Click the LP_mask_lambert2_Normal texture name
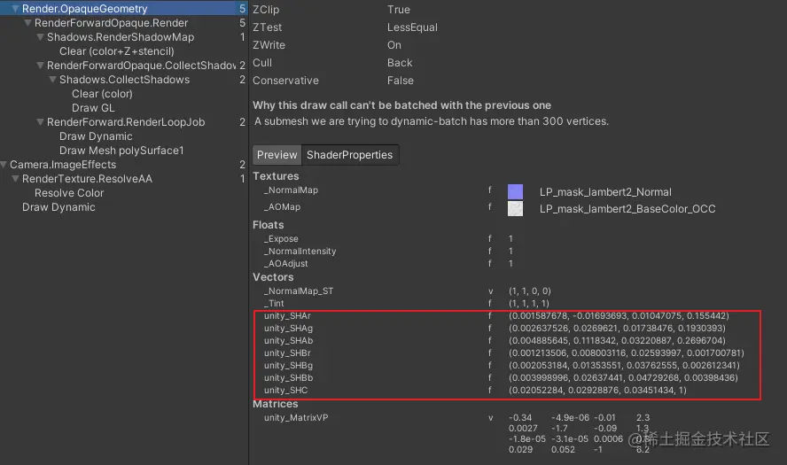787x465 pixels. [605, 191]
